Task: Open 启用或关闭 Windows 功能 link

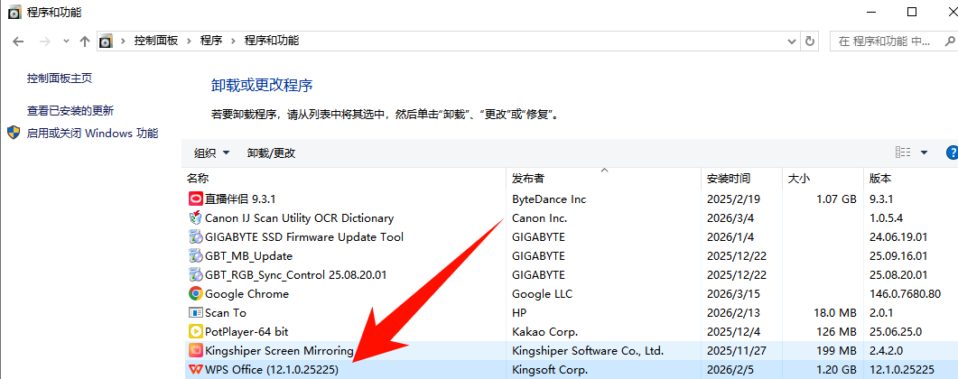Action: pyautogui.click(x=93, y=133)
